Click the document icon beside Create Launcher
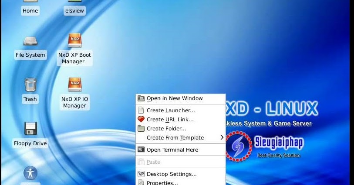This screenshot has height=185, width=354. point(141,110)
